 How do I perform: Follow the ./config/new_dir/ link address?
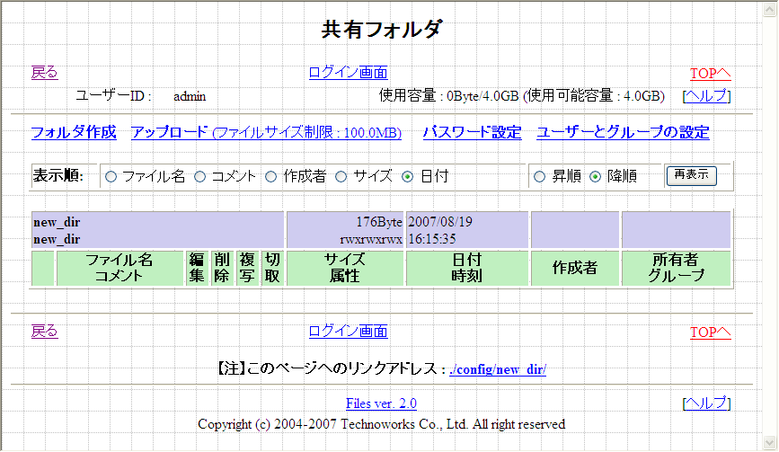click(x=498, y=369)
